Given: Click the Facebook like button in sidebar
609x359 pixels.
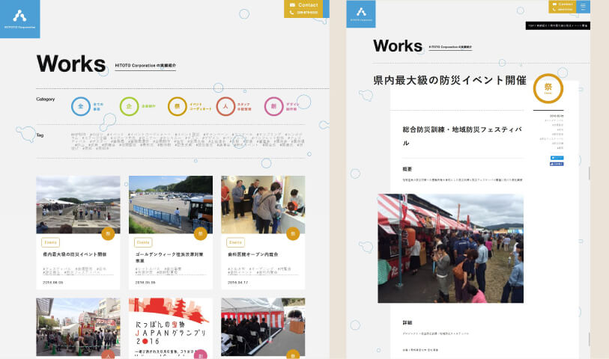Looking at the screenshot, I should 557,164.
